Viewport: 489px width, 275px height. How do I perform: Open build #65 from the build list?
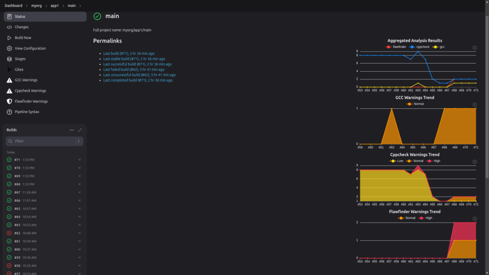pos(17,209)
